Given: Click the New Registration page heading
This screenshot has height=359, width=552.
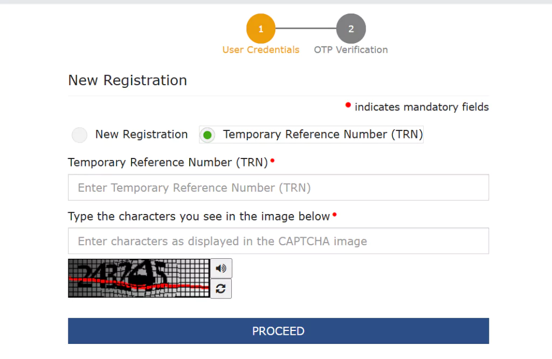Looking at the screenshot, I should [x=127, y=80].
